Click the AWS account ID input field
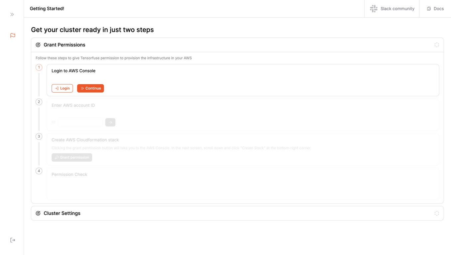The image size is (451, 255). pos(80,122)
